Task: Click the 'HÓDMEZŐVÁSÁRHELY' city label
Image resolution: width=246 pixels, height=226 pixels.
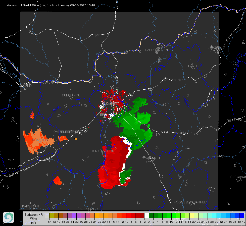Action: click(191, 202)
